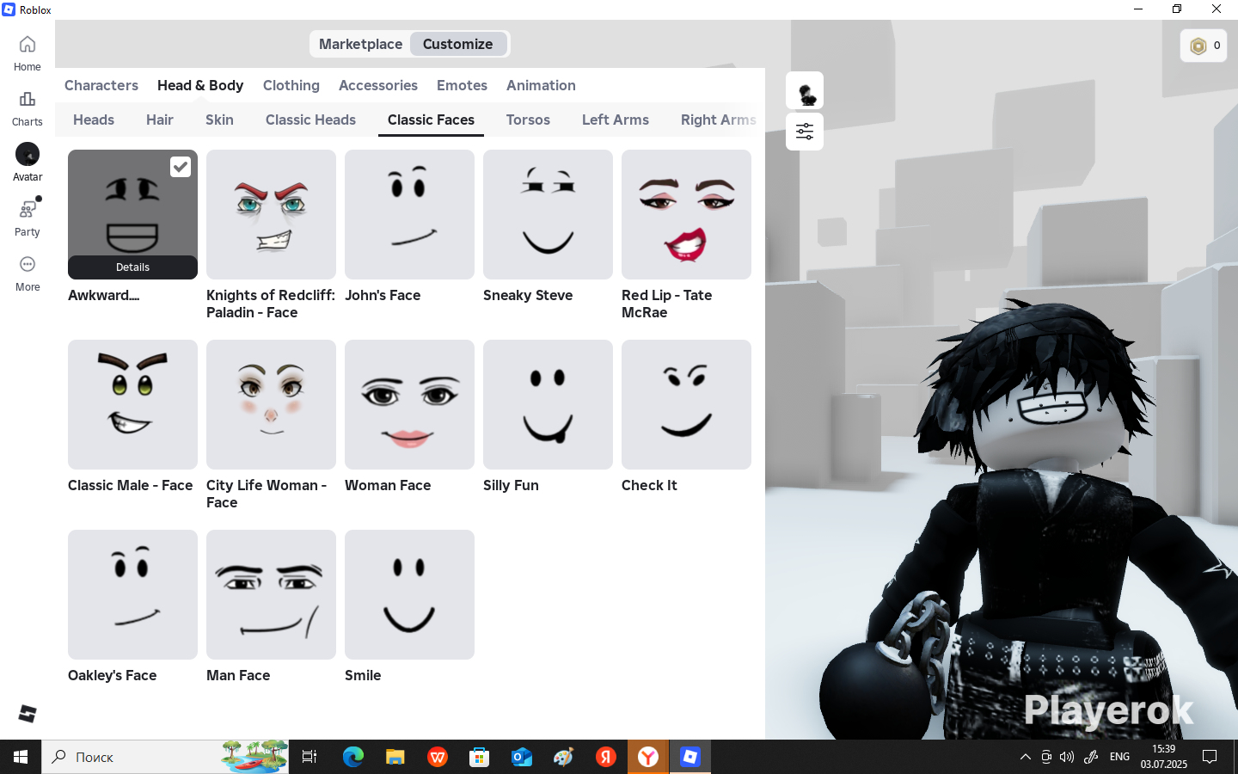This screenshot has width=1238, height=774.
Task: Open the taskbar clock and date
Action: (x=1164, y=757)
